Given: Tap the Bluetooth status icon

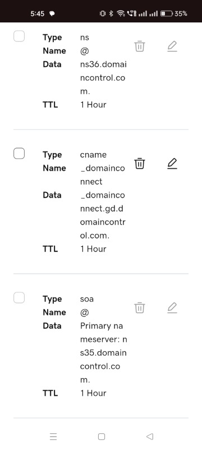Looking at the screenshot, I should coord(111,13).
